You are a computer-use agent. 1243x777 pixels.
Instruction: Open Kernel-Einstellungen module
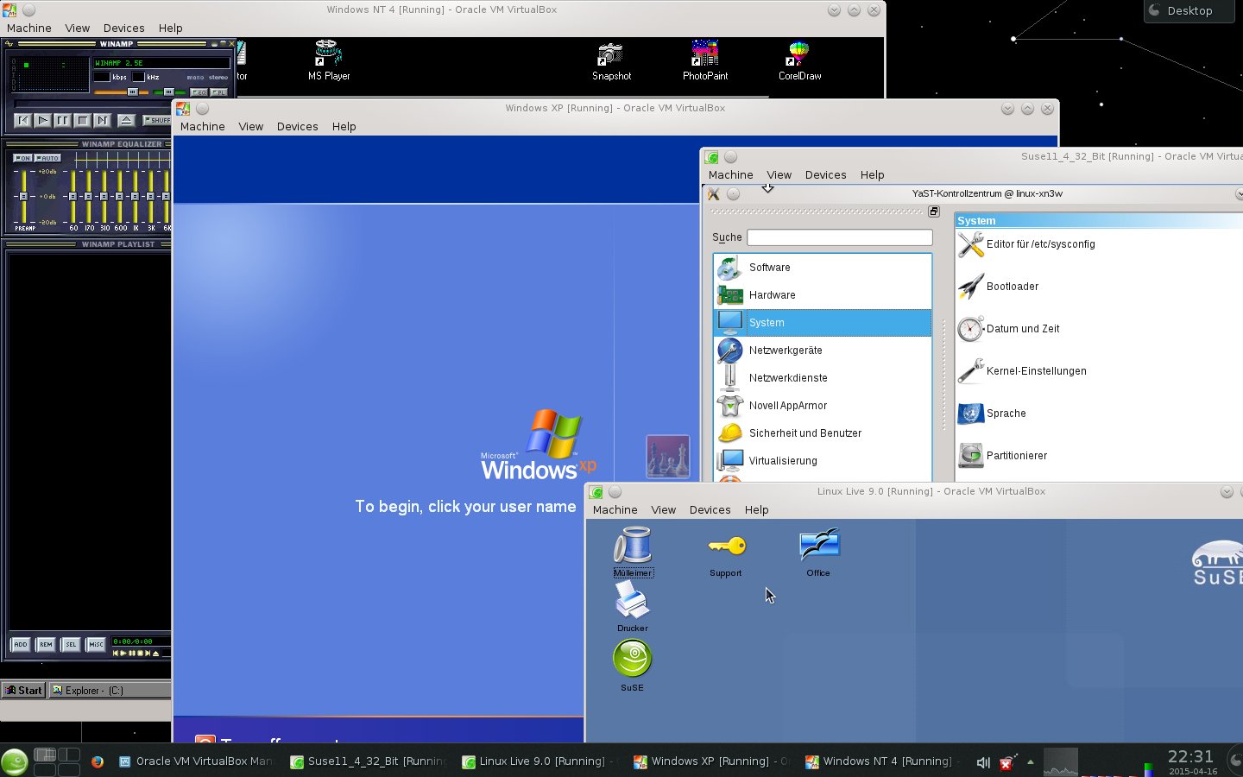tap(1022, 371)
